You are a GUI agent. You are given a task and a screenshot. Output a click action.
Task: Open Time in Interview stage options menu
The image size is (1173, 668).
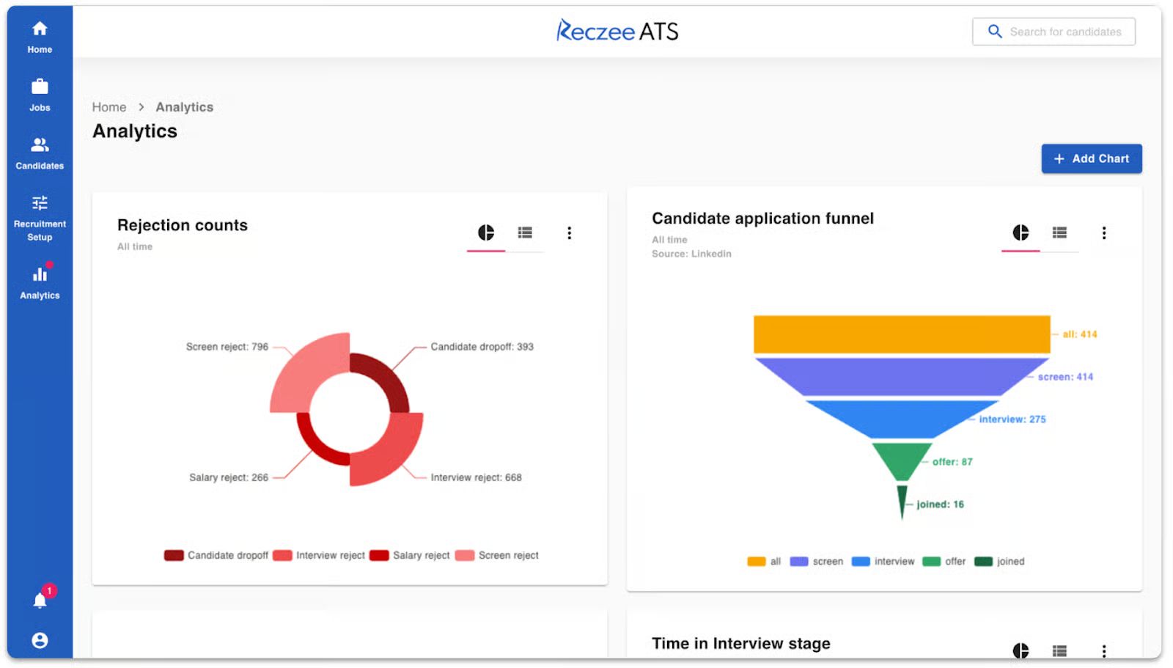coord(1104,650)
